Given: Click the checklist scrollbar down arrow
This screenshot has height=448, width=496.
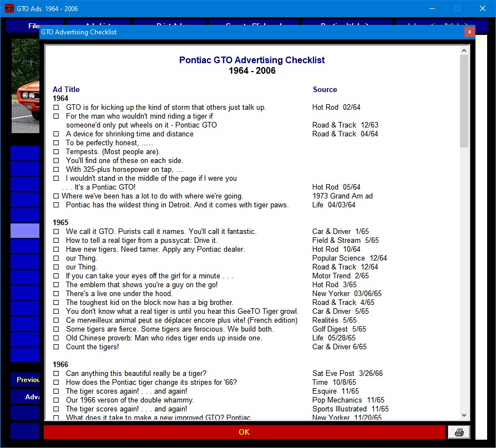Looking at the screenshot, I should 464,415.
